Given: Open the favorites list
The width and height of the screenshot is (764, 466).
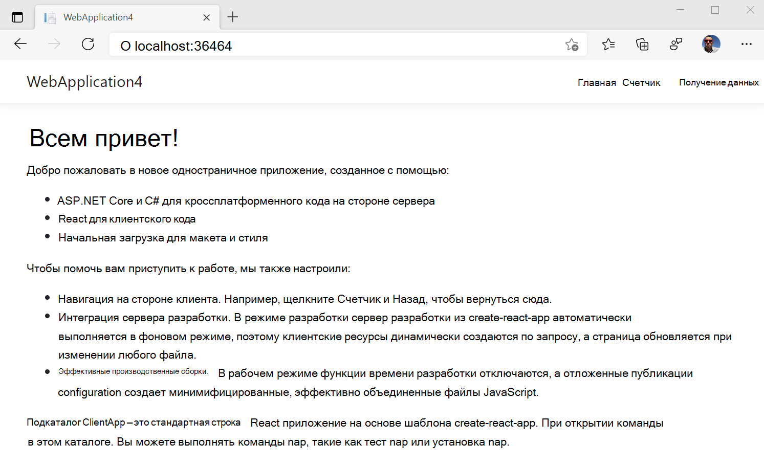Looking at the screenshot, I should pyautogui.click(x=608, y=45).
